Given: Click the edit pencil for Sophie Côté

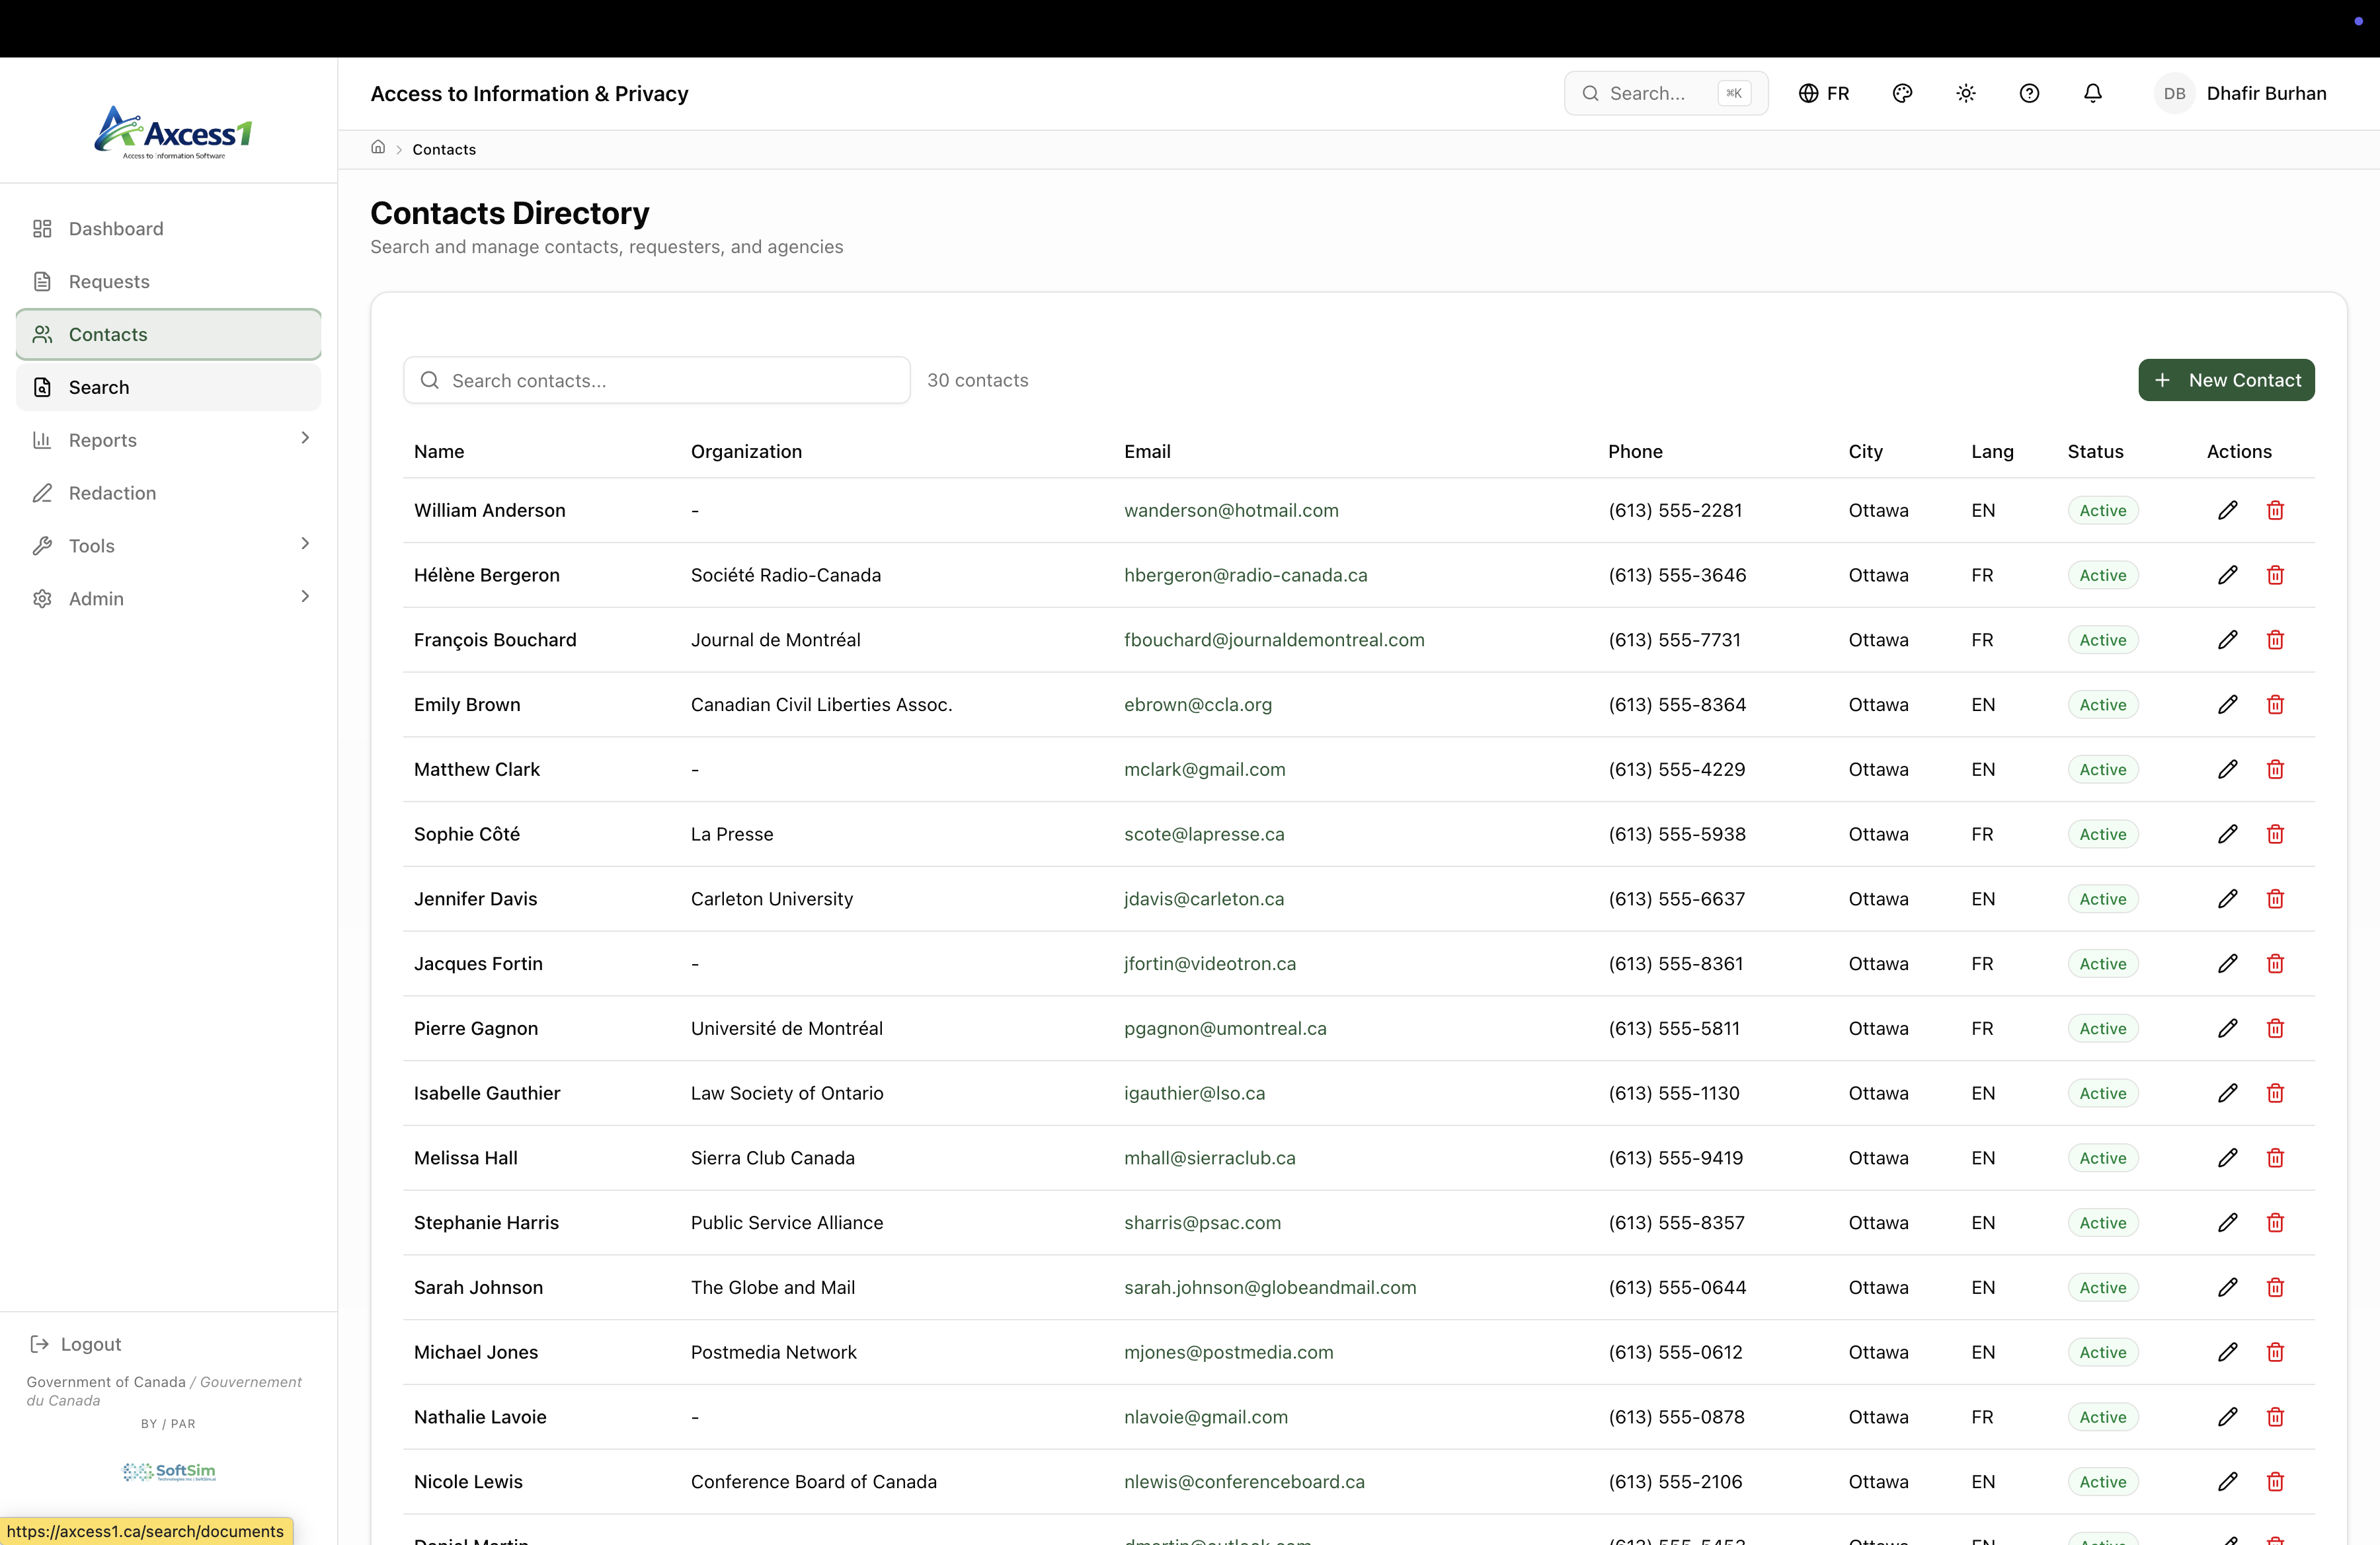Looking at the screenshot, I should tap(2227, 835).
